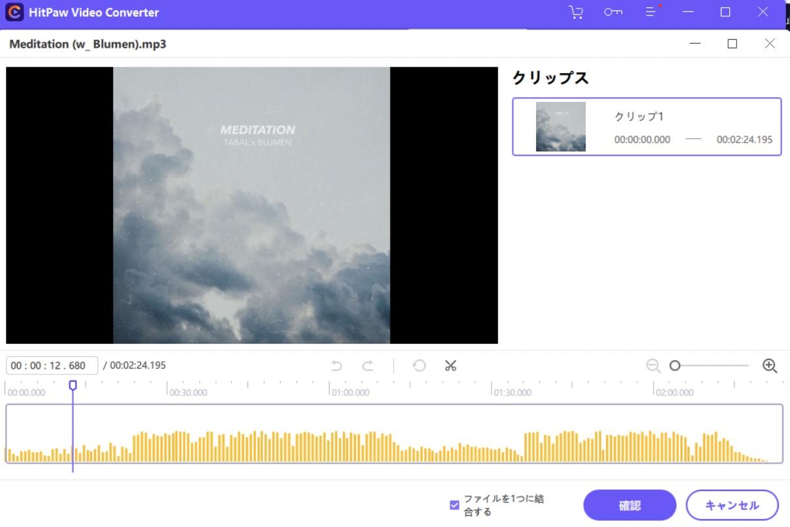Split the clip with the scissors tool
Viewport: 790px width, 527px height.
pyautogui.click(x=450, y=366)
